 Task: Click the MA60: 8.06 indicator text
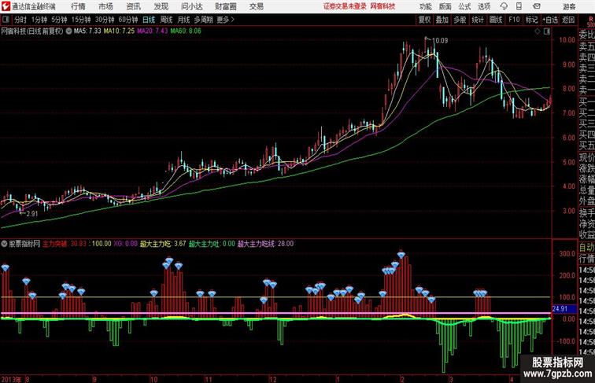coord(186,31)
